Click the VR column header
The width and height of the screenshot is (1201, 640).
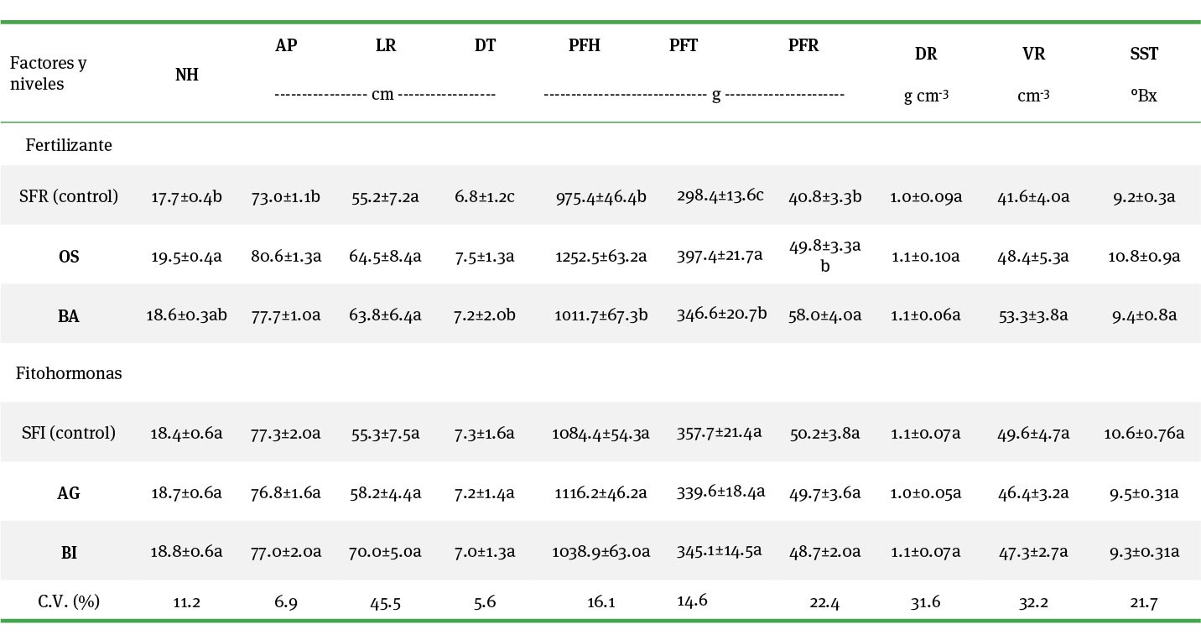[1032, 55]
